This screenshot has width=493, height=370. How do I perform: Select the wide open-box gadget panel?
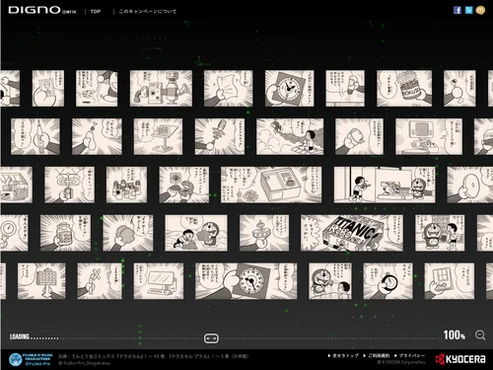[x=271, y=185]
